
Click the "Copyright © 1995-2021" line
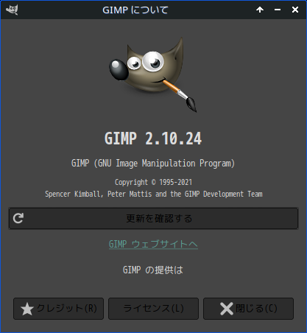point(153,182)
